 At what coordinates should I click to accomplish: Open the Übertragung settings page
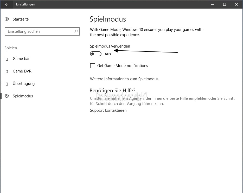click(x=24, y=84)
